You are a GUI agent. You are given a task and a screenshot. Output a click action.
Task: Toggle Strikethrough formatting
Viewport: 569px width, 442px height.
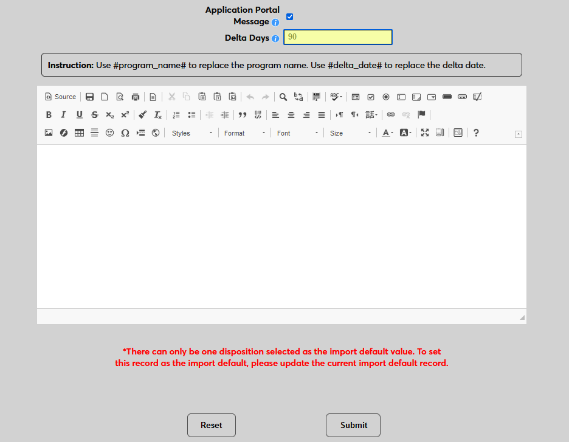tap(94, 115)
